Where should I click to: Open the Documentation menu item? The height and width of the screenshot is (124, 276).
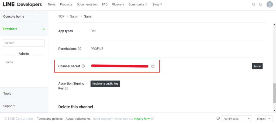tap(87, 4)
